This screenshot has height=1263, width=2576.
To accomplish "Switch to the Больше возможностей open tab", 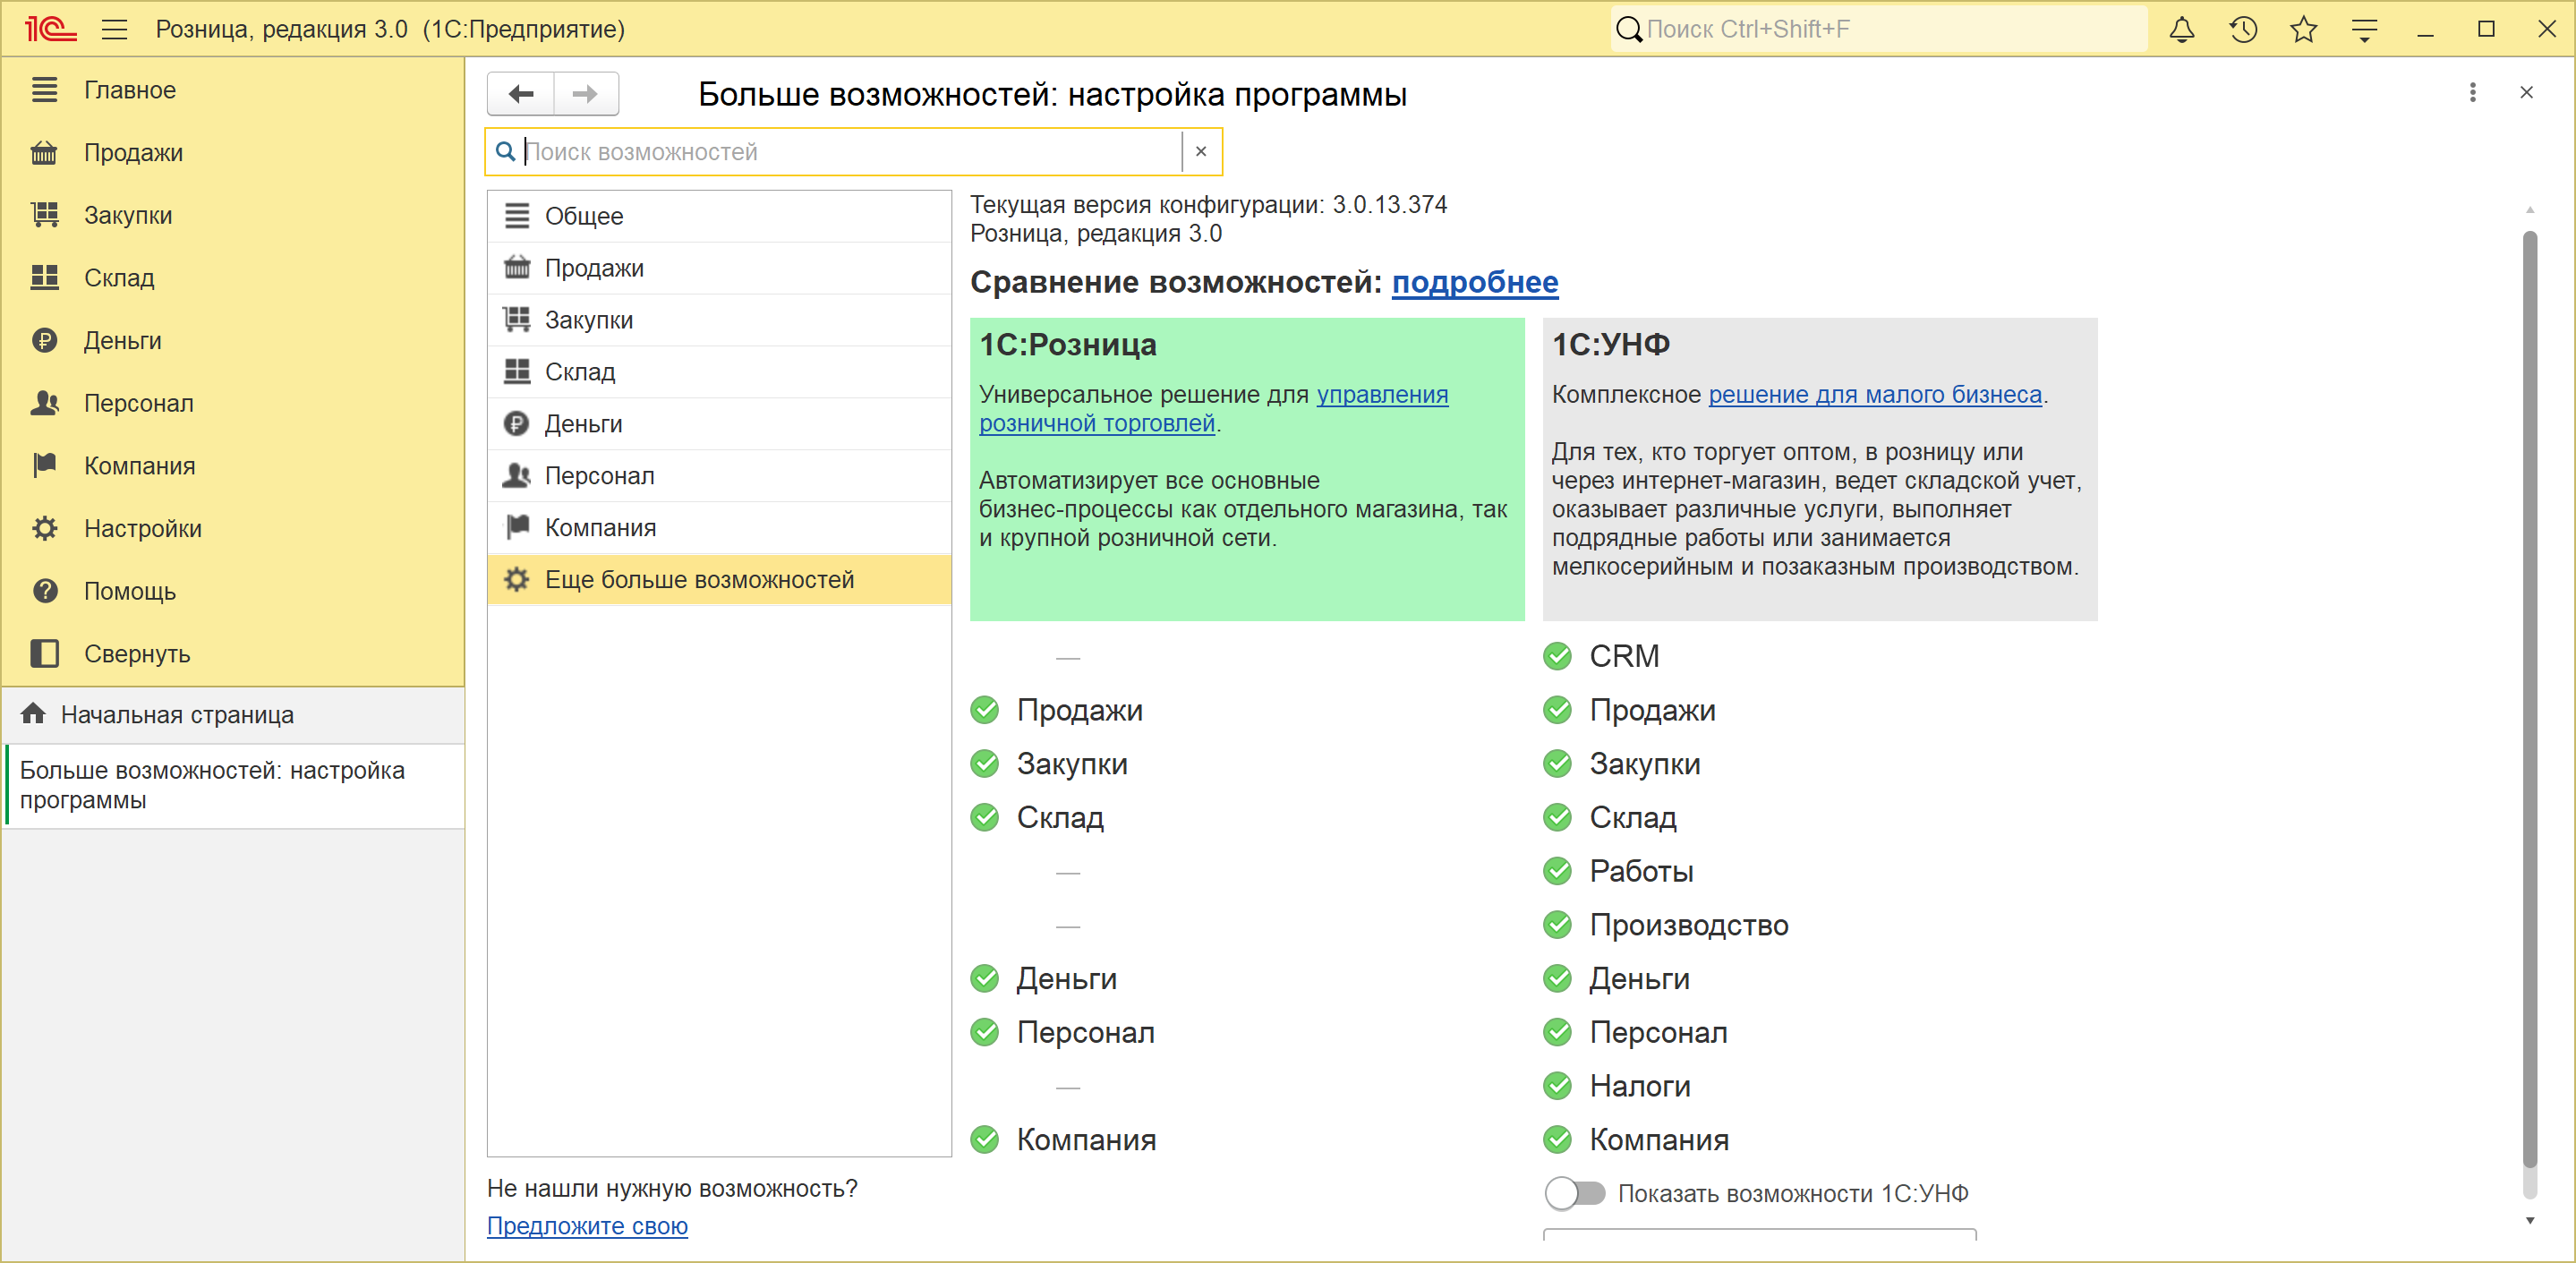I will tap(235, 786).
